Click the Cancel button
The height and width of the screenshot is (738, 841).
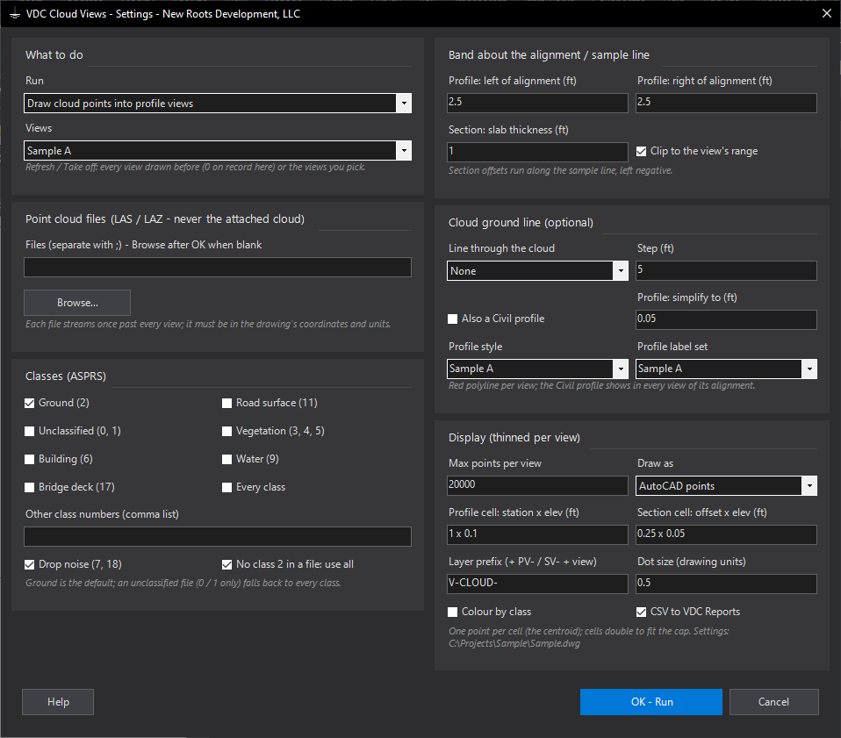[773, 702]
